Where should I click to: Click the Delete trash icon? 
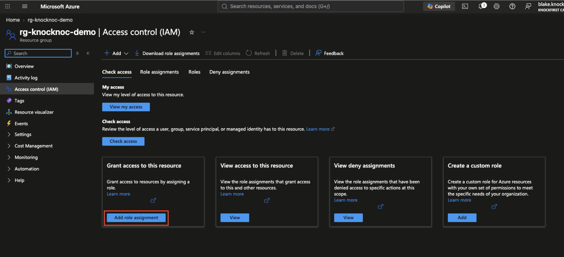[285, 53]
